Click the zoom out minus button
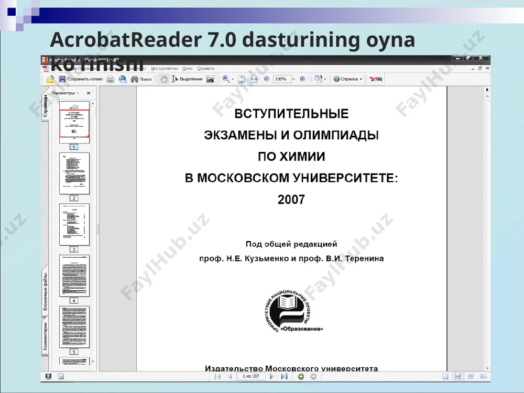Screen dimensions: 524x393 (x=266, y=79)
